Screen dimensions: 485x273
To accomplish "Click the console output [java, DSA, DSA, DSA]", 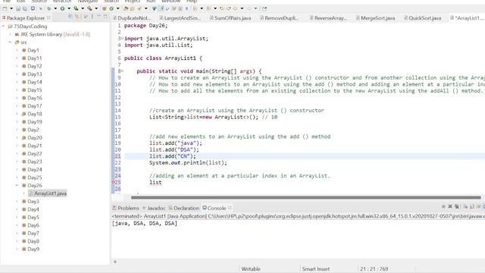I will pos(145,224).
